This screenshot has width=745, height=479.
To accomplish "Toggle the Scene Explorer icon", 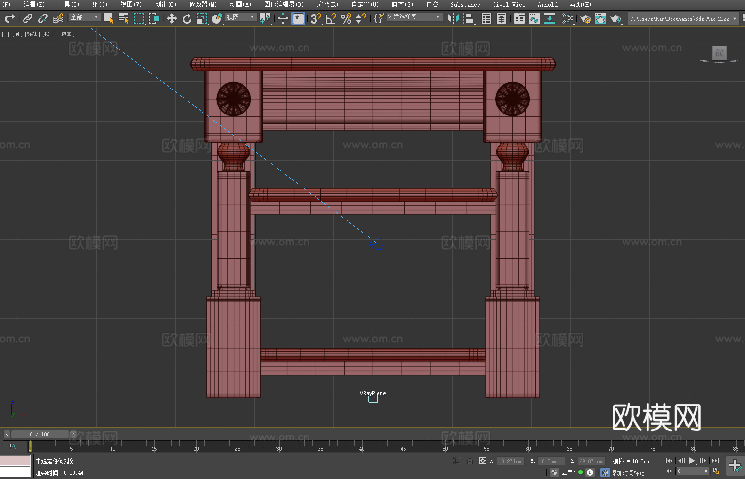I will (486, 18).
